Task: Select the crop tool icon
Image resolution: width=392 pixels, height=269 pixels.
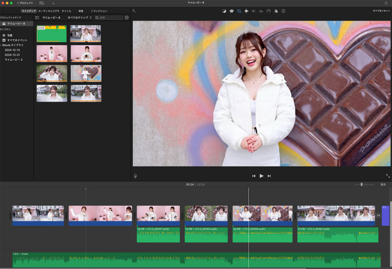Action: tap(239, 11)
